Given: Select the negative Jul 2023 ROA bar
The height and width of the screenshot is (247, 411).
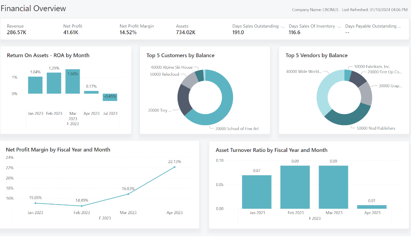Looking at the screenshot, I should 110,97.
